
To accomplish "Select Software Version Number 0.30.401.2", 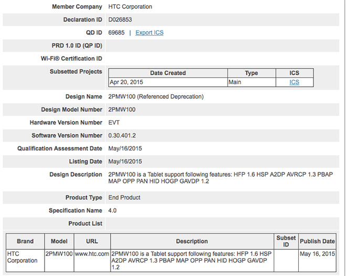I will [x=122, y=135].
